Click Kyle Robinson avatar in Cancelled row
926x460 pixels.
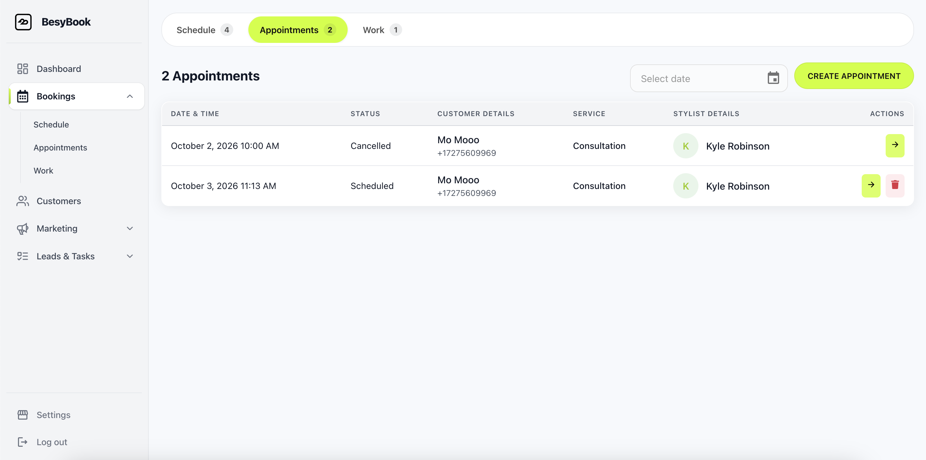(x=686, y=146)
